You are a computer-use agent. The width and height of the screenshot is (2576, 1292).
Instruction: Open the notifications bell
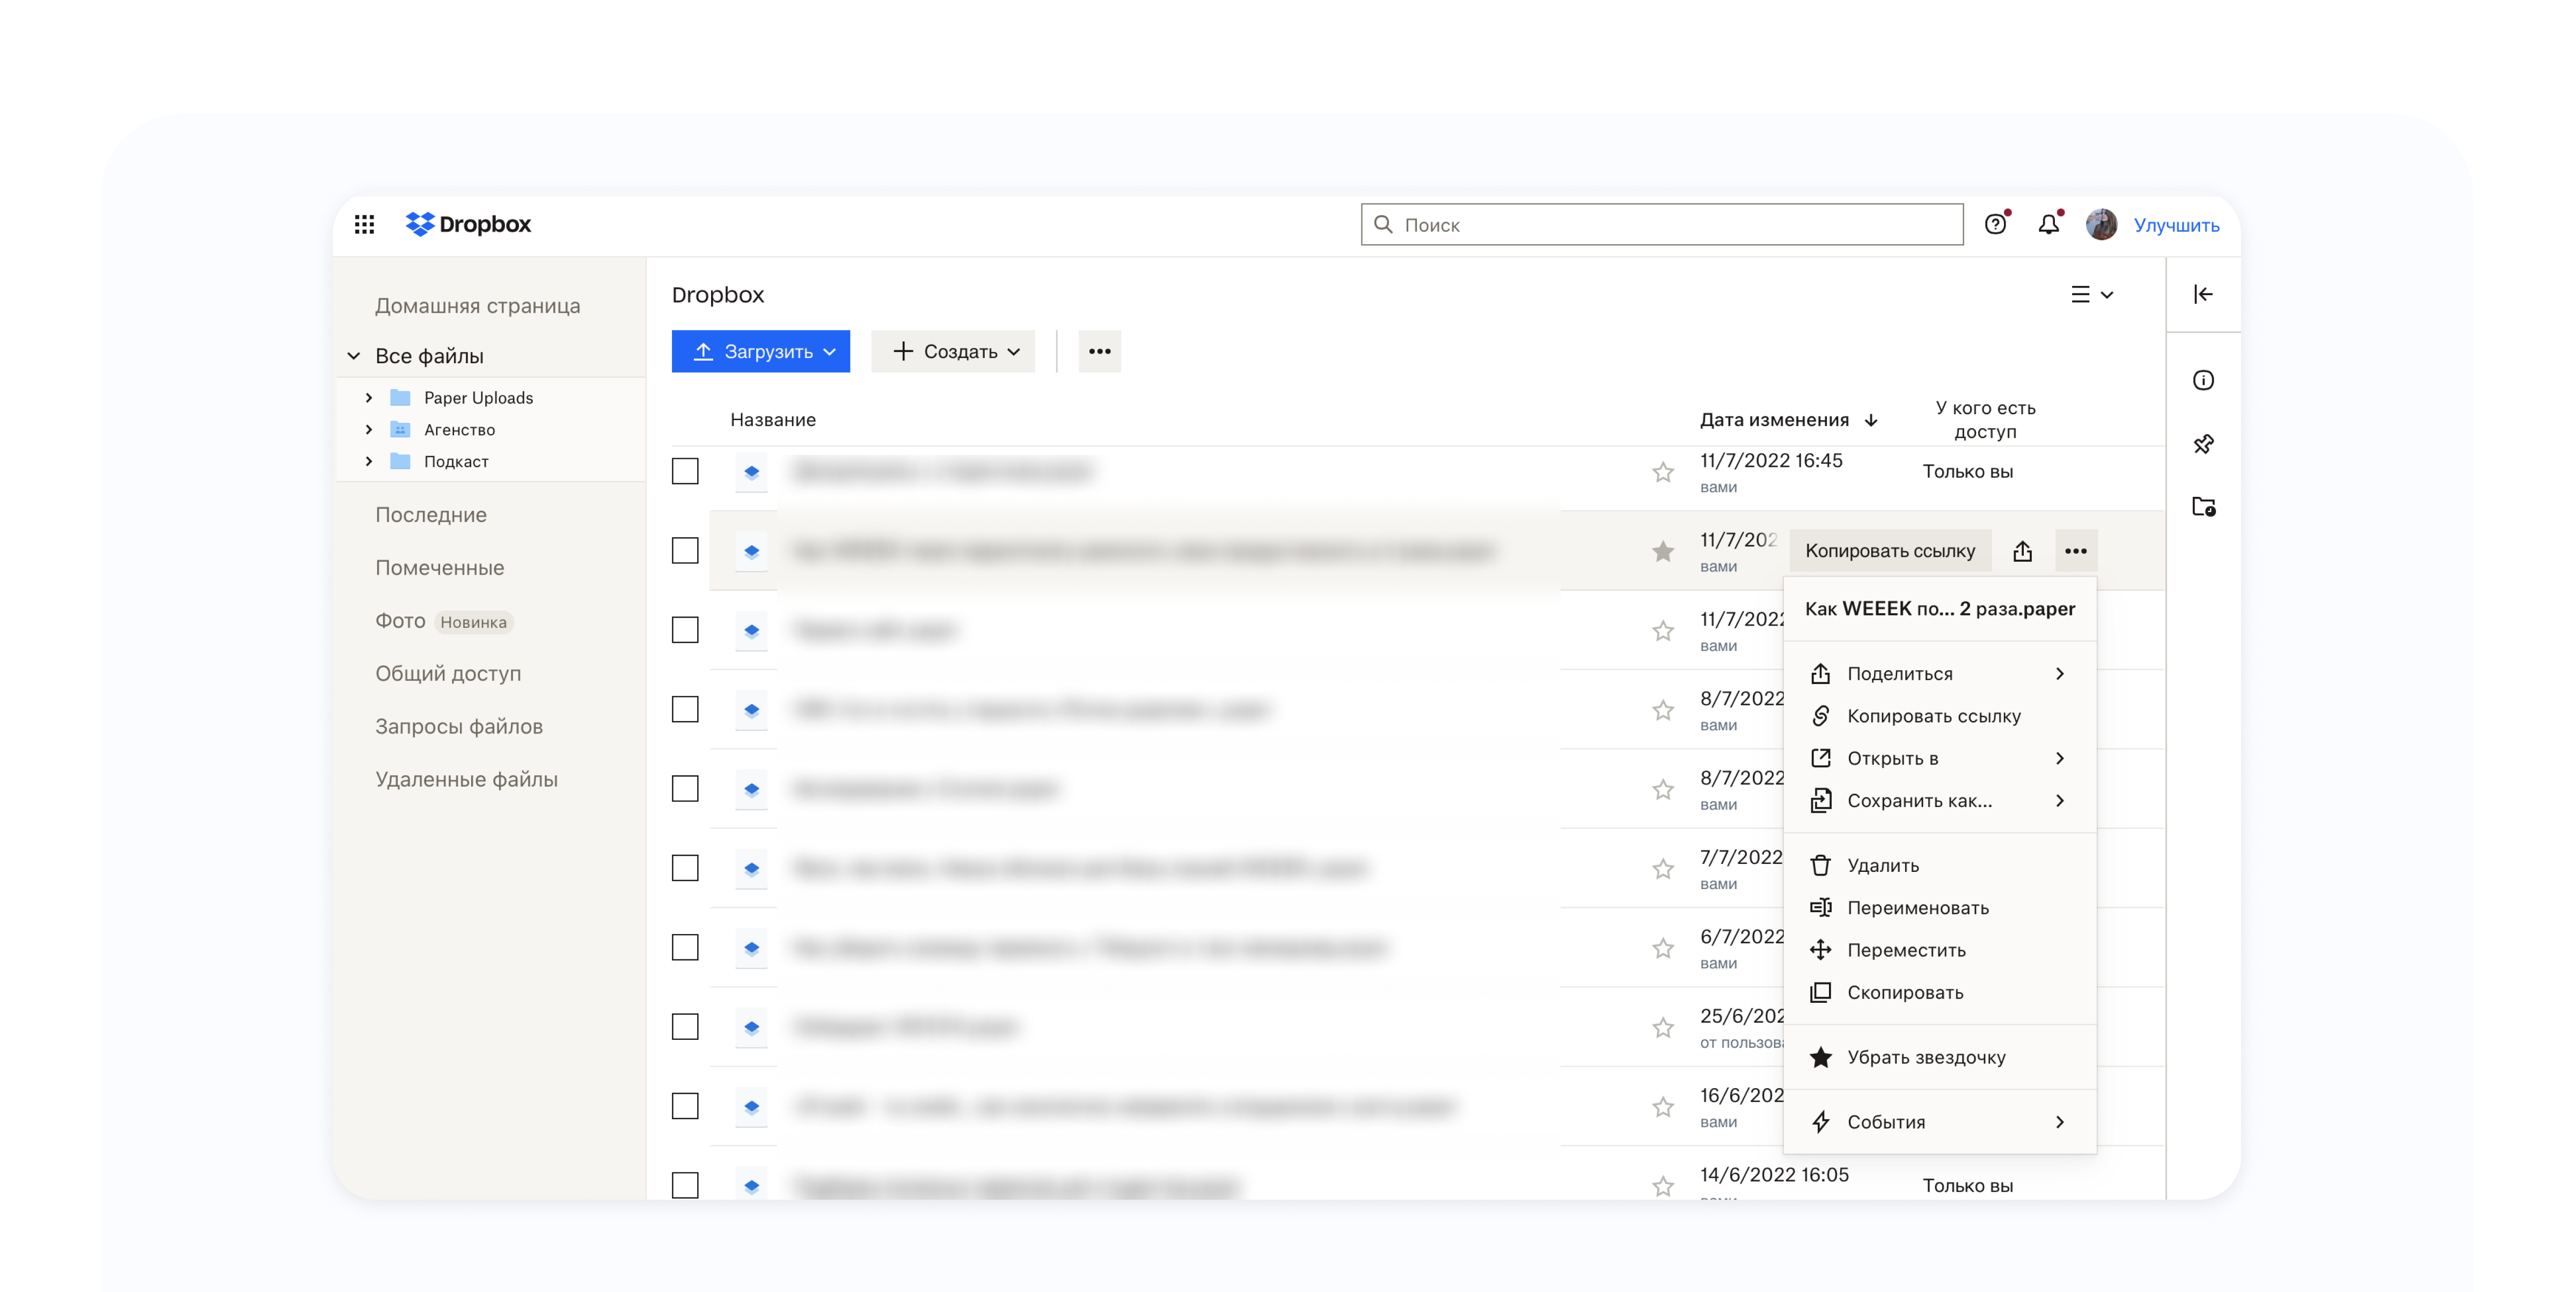[2048, 224]
